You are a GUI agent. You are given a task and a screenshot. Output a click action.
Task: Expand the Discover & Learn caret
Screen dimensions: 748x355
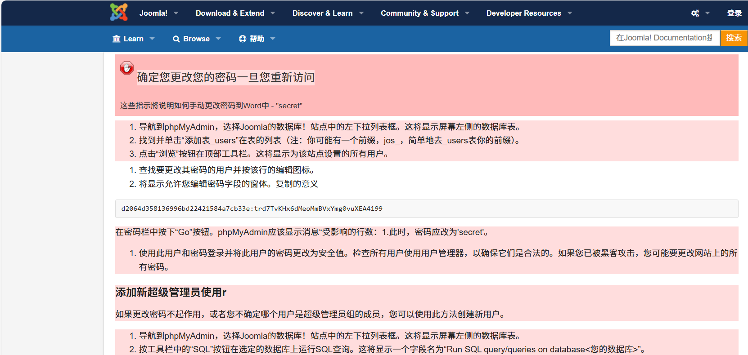coord(361,13)
